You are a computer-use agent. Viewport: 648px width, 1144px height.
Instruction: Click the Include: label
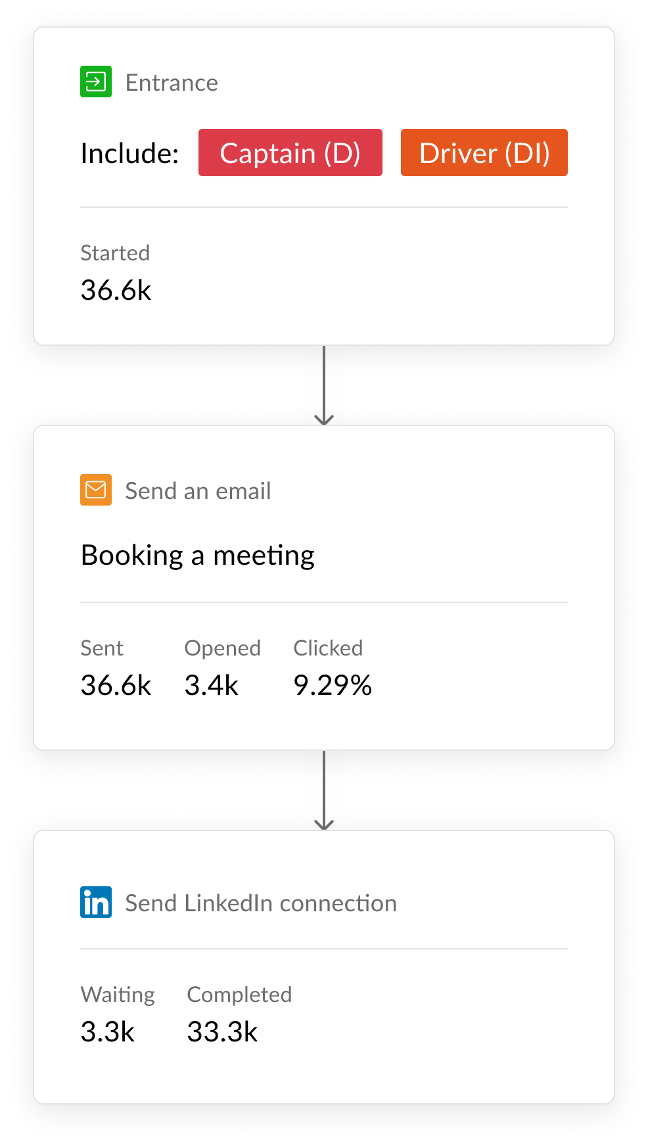pos(129,153)
